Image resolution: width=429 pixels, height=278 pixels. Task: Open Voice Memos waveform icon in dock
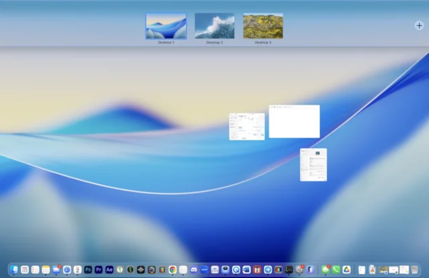(x=141, y=269)
